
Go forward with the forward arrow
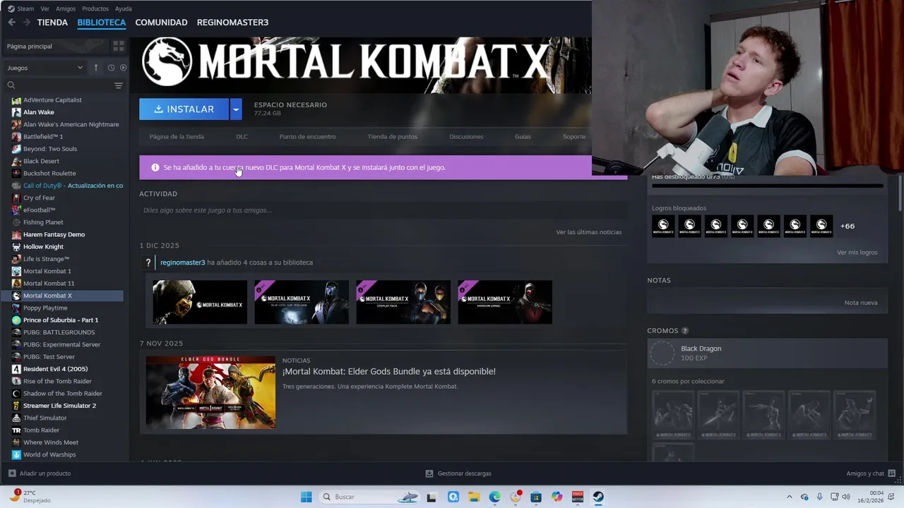coord(27,23)
